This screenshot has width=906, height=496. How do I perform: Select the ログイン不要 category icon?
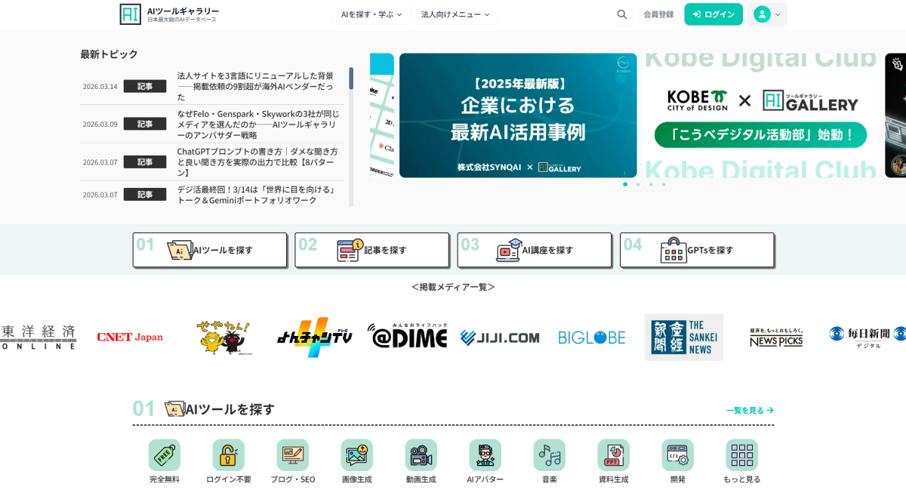(x=229, y=455)
